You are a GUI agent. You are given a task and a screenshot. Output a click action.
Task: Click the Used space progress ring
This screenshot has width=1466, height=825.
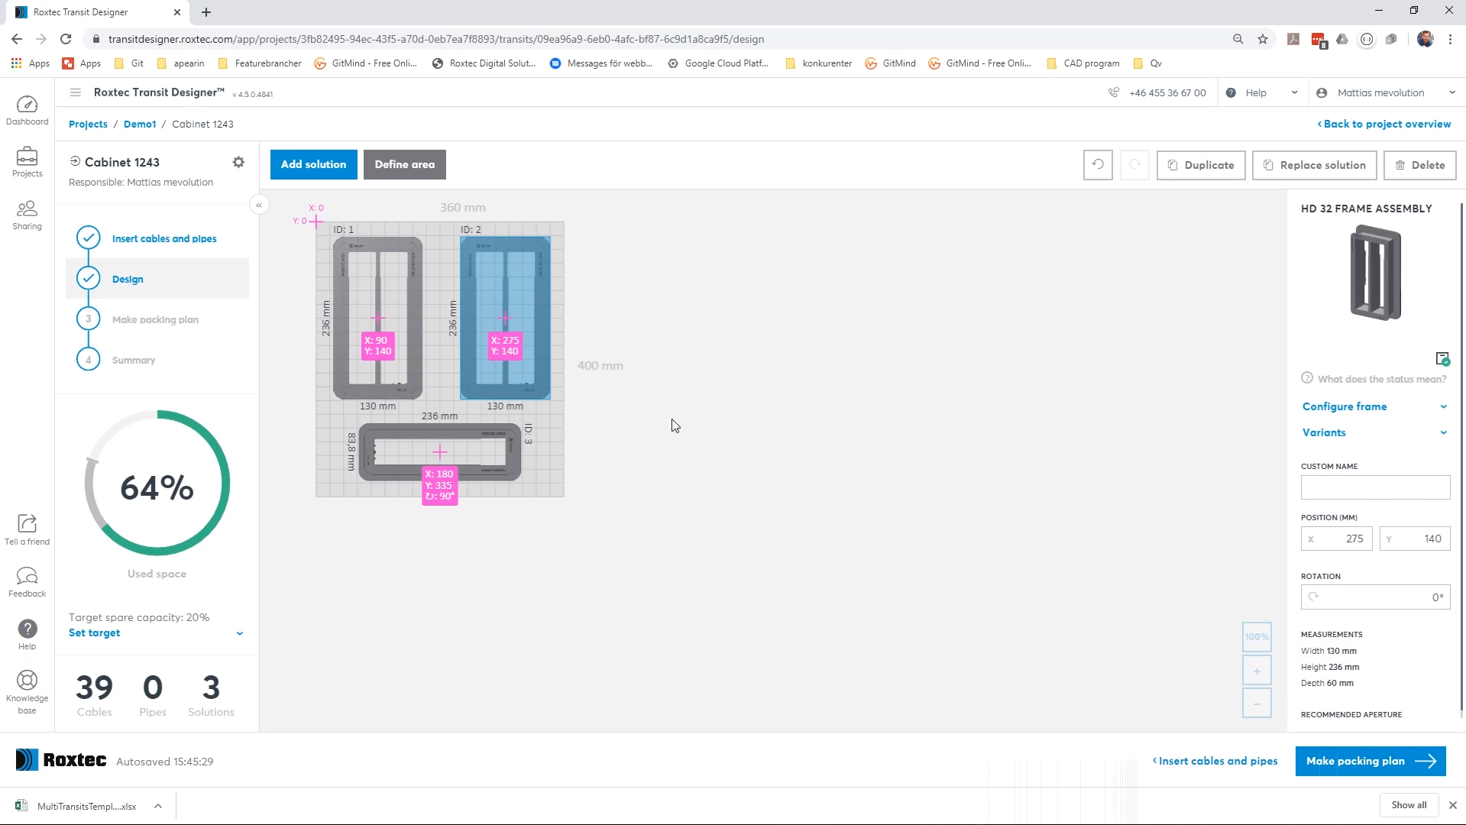tap(157, 484)
